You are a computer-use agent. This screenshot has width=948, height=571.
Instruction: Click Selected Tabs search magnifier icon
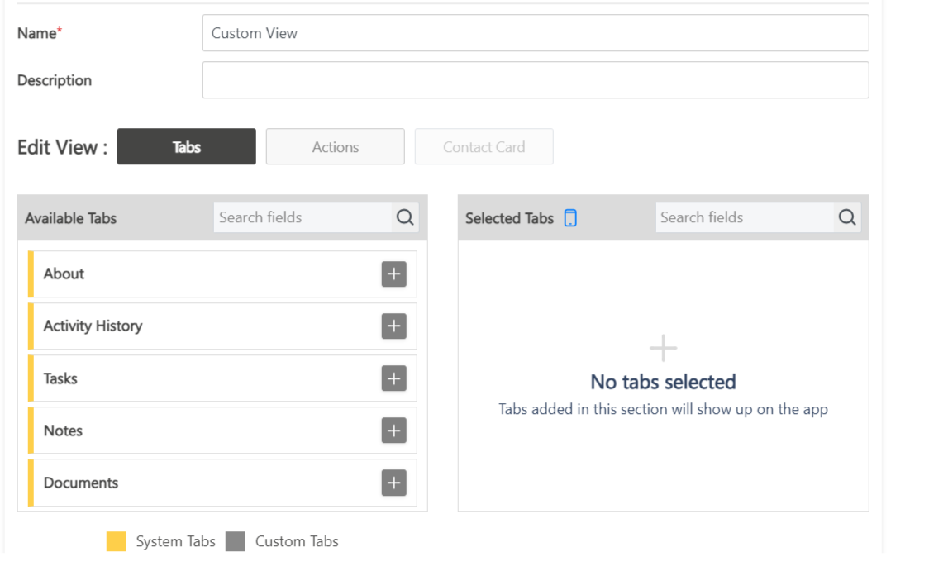pyautogui.click(x=847, y=218)
